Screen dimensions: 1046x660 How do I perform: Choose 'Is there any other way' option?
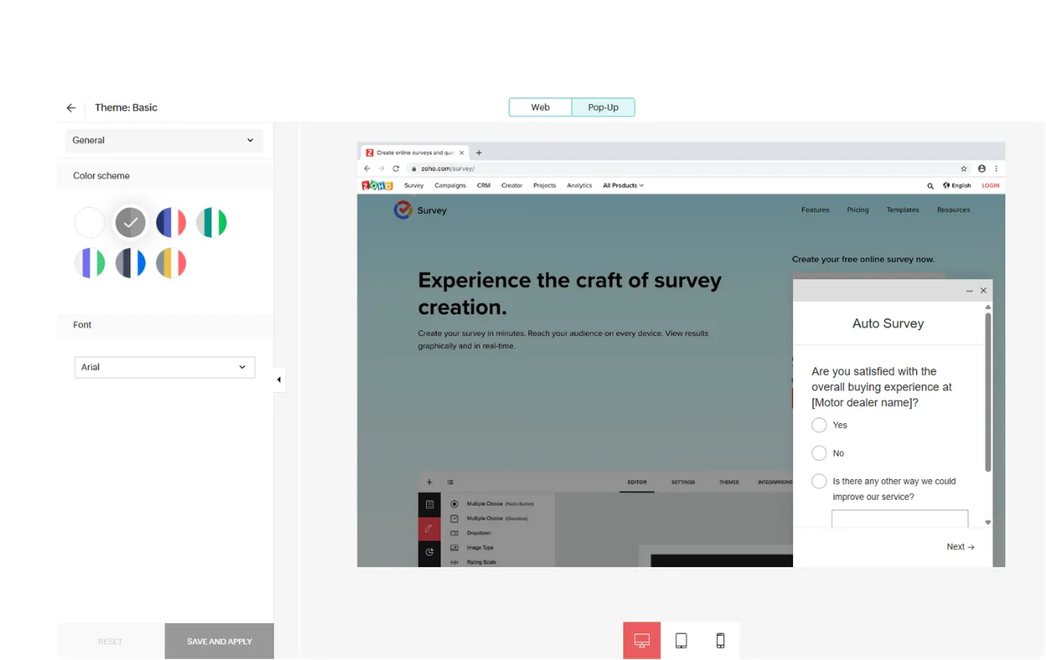[x=819, y=482]
